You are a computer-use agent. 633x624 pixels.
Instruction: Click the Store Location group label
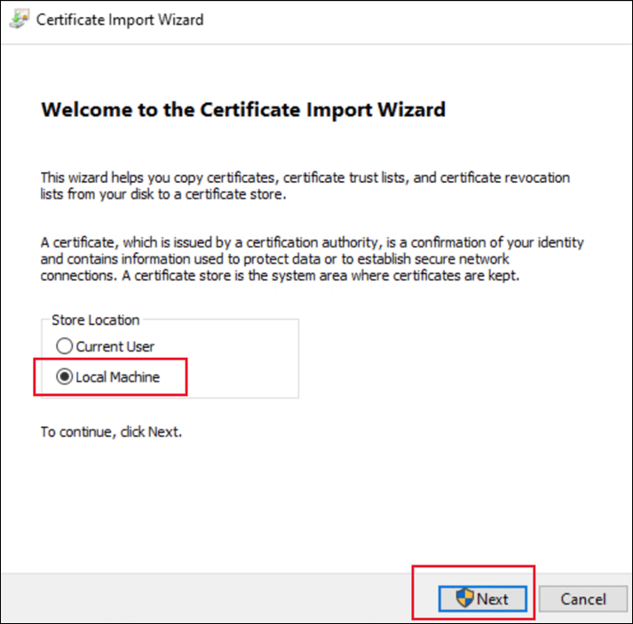[x=96, y=320]
